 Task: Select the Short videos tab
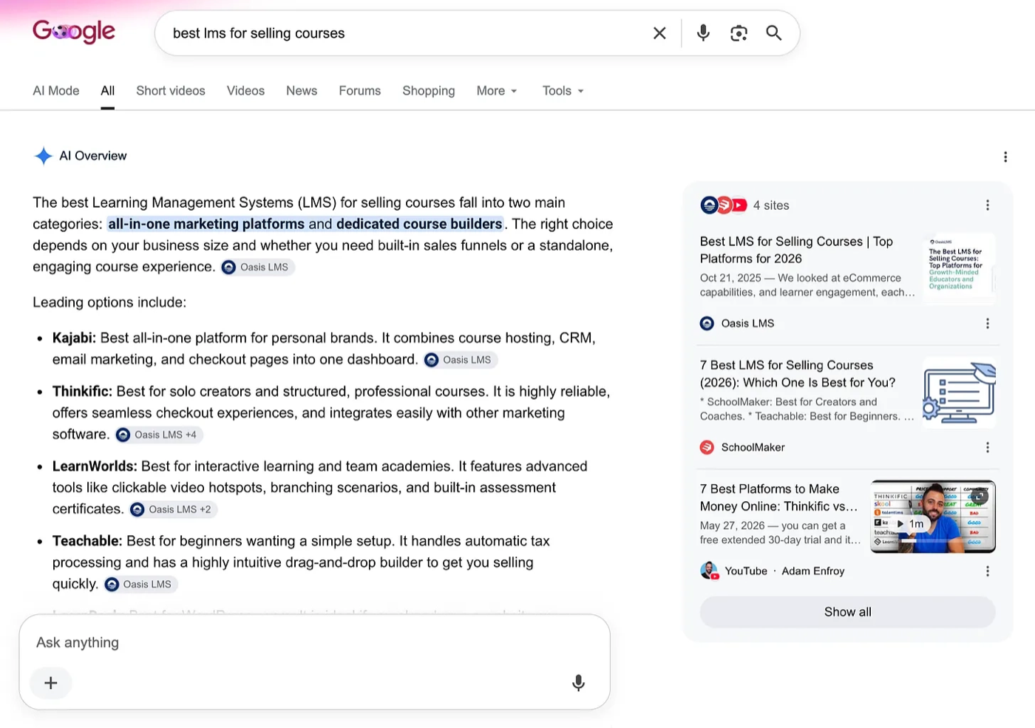171,91
